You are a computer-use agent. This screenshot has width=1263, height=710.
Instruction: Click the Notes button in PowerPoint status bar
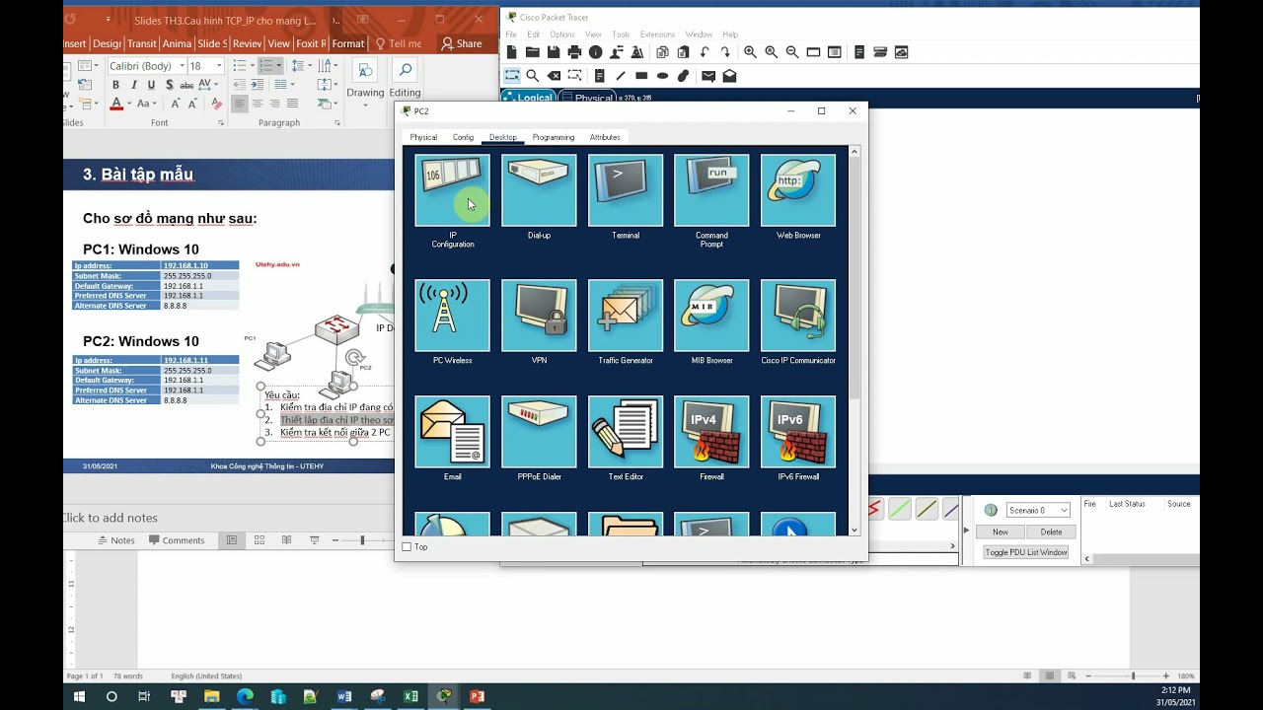click(x=116, y=540)
